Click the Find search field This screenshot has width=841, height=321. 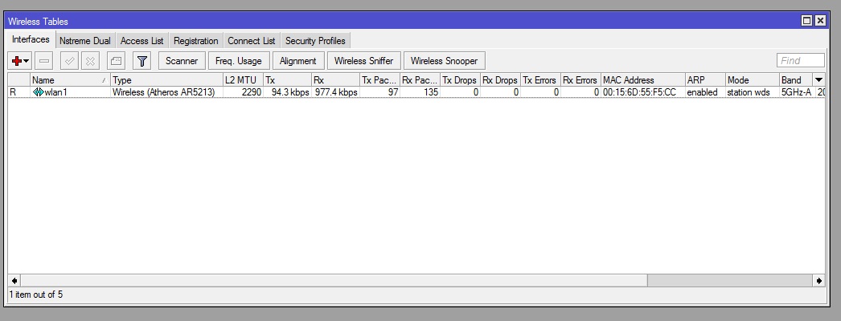[x=800, y=60]
